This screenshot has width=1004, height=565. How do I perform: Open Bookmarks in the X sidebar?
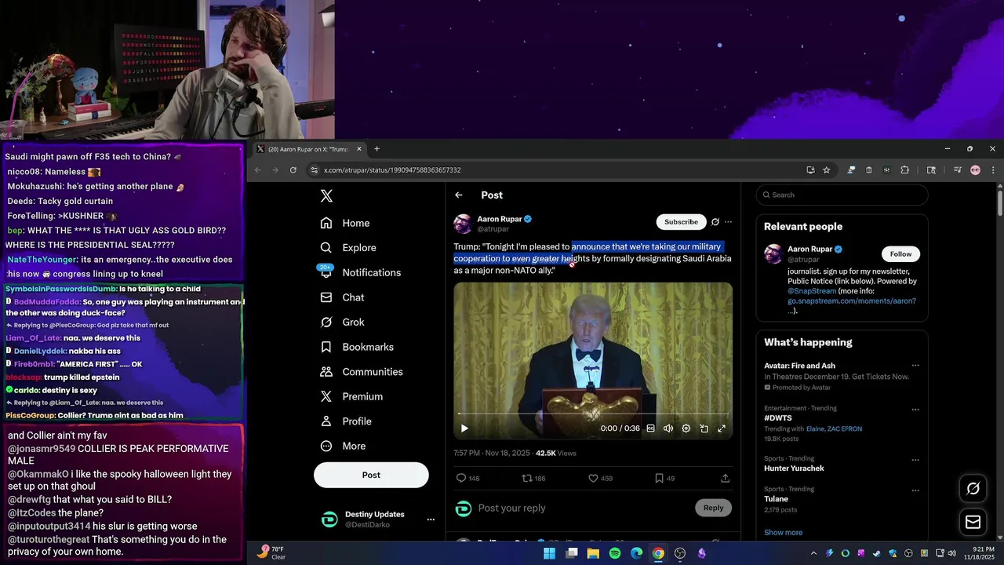[357, 347]
